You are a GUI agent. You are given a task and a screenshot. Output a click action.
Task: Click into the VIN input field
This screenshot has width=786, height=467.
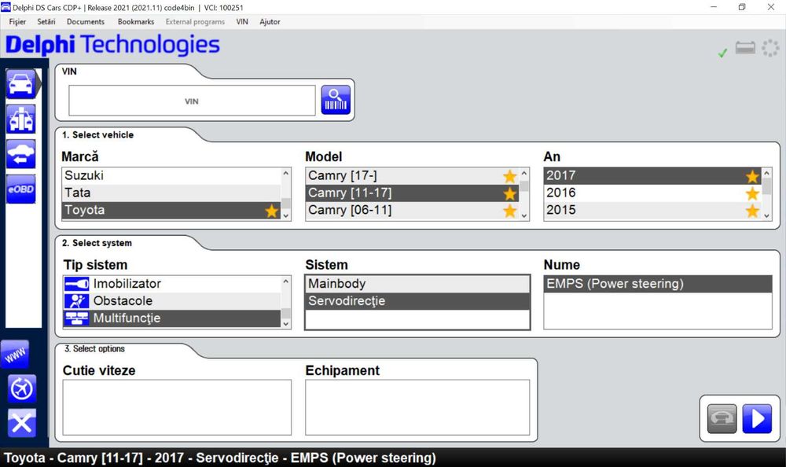tap(192, 101)
